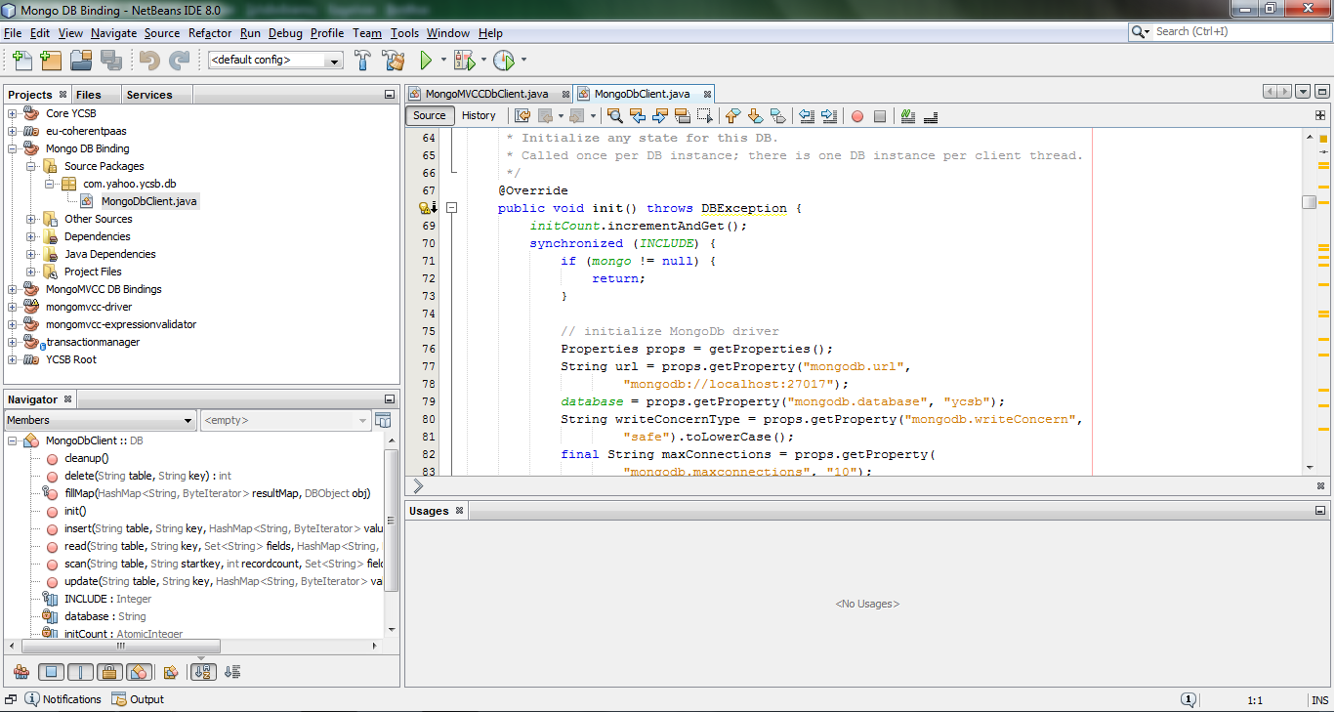This screenshot has width=1336, height=712.
Task: Create a new file with toolbar icon
Action: tap(21, 61)
